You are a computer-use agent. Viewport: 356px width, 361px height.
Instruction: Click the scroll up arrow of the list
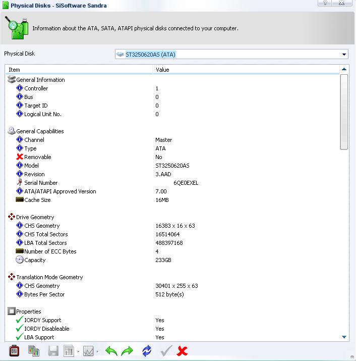click(344, 69)
